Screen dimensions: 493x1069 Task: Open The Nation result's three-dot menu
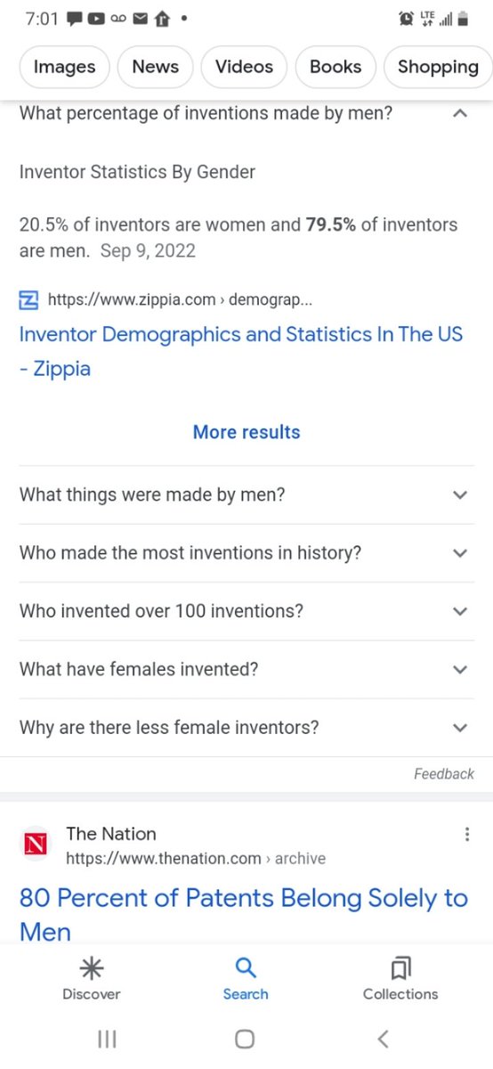[x=467, y=835]
